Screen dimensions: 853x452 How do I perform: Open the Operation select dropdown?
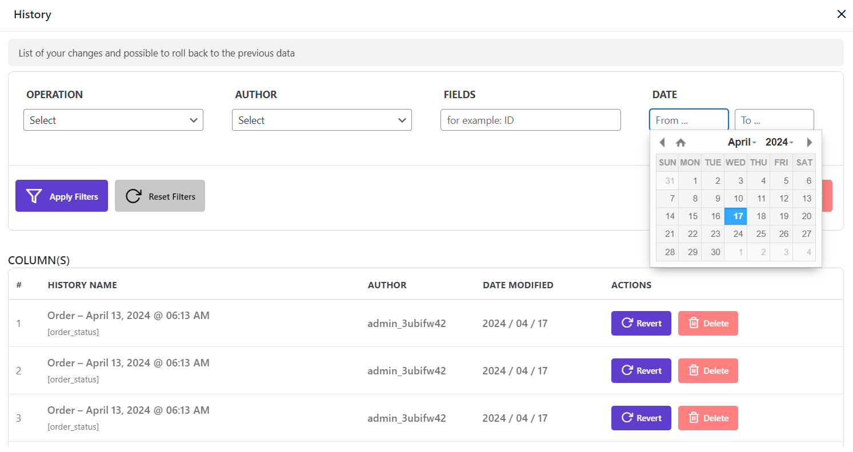(113, 120)
